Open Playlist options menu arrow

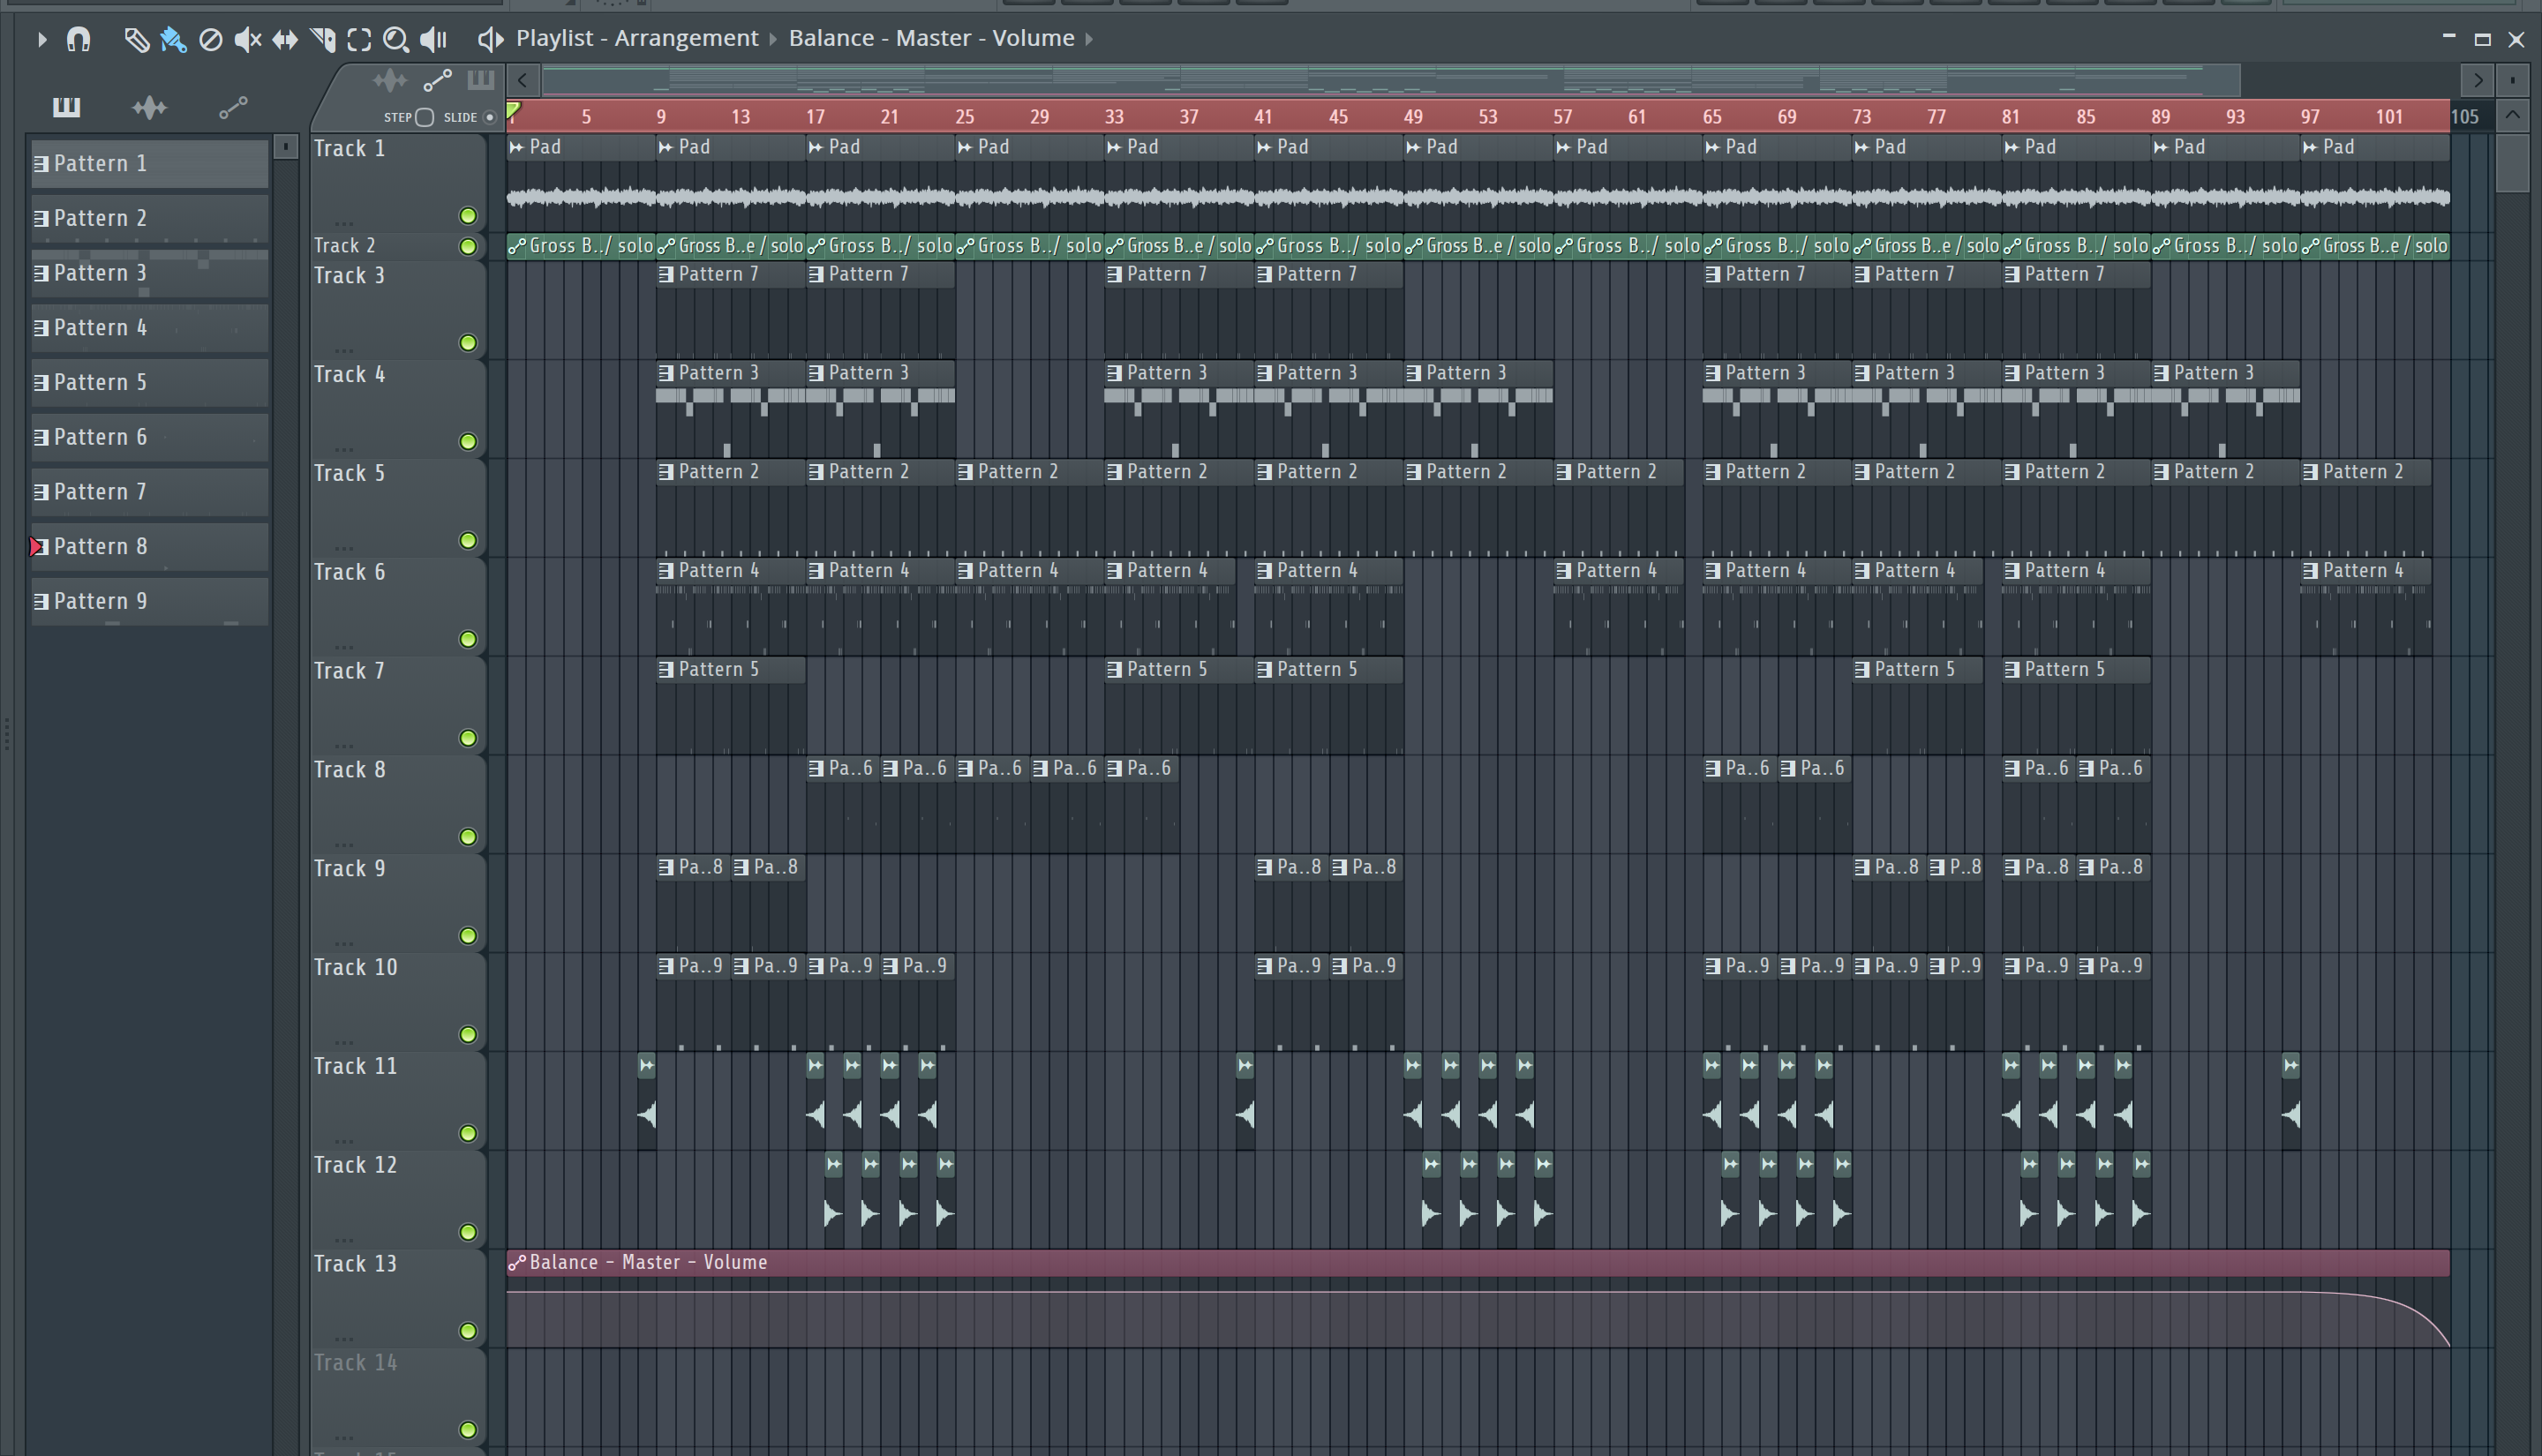(x=41, y=39)
